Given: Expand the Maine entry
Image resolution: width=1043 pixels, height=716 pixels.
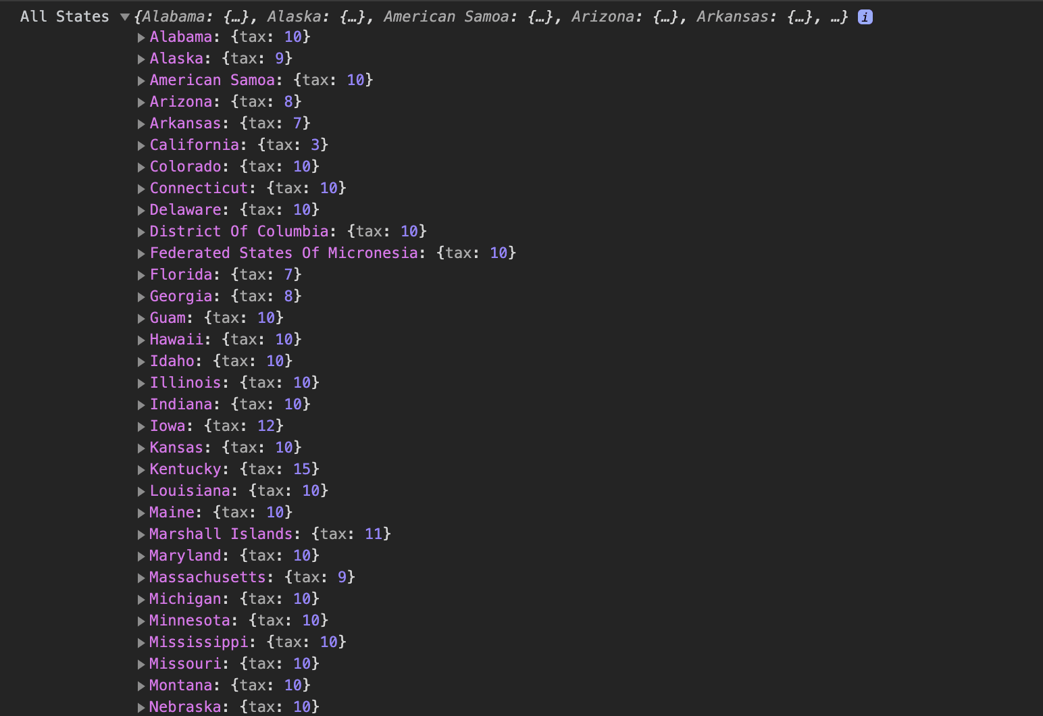Looking at the screenshot, I should [x=141, y=513].
